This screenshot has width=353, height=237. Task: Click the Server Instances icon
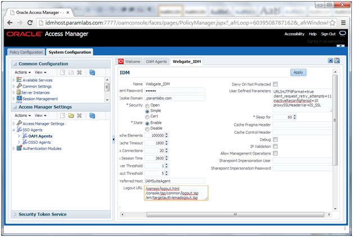click(19, 92)
